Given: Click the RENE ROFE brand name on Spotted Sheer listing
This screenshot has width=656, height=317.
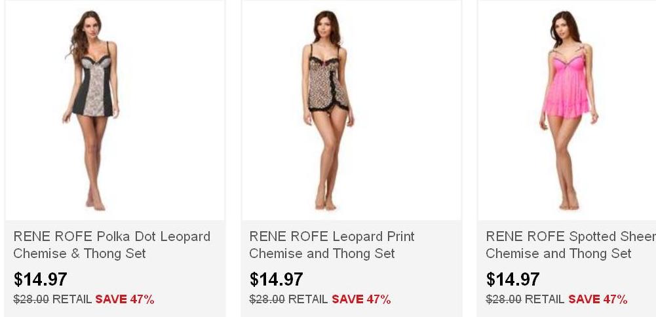Looking at the screenshot, I should tap(524, 236).
